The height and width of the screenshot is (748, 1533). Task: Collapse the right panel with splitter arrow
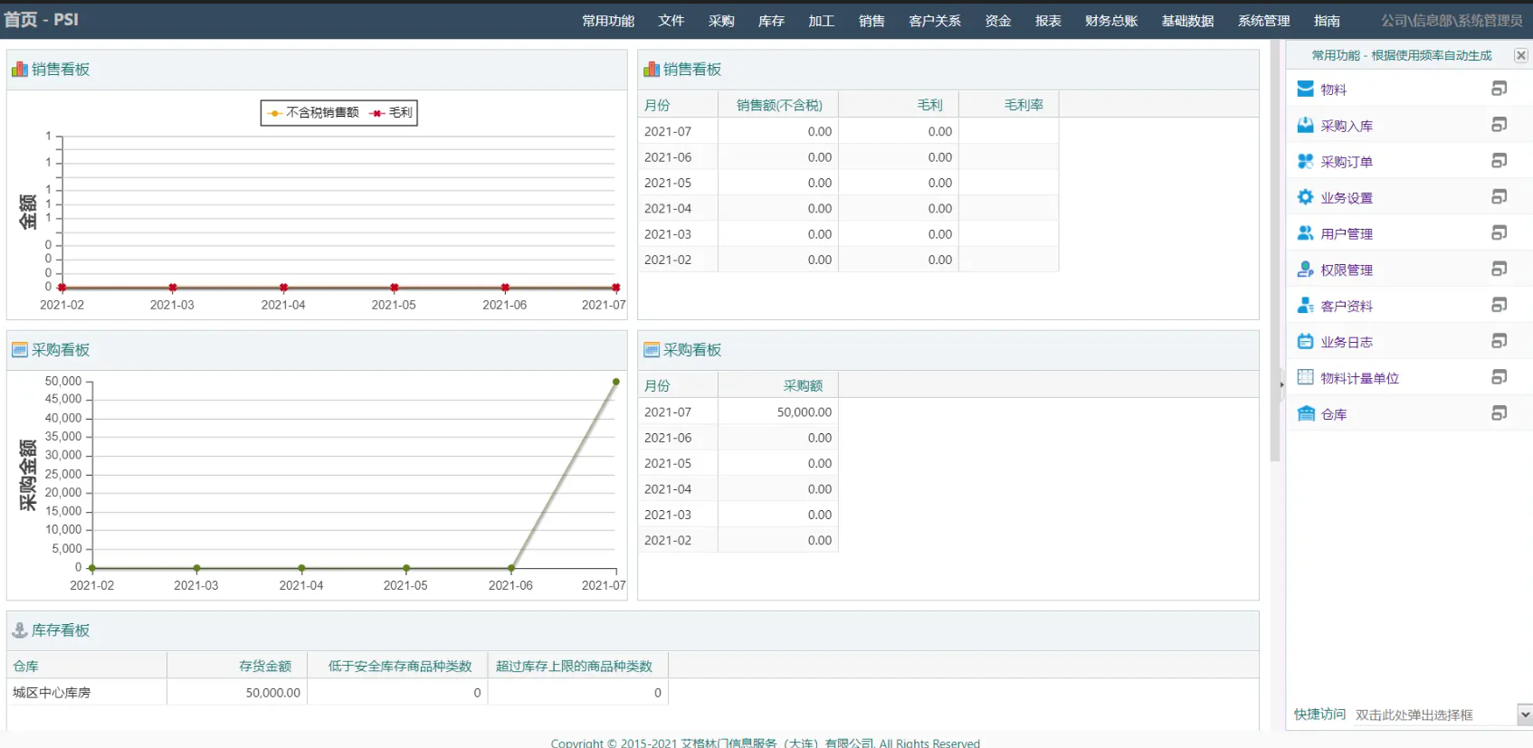[x=1281, y=384]
